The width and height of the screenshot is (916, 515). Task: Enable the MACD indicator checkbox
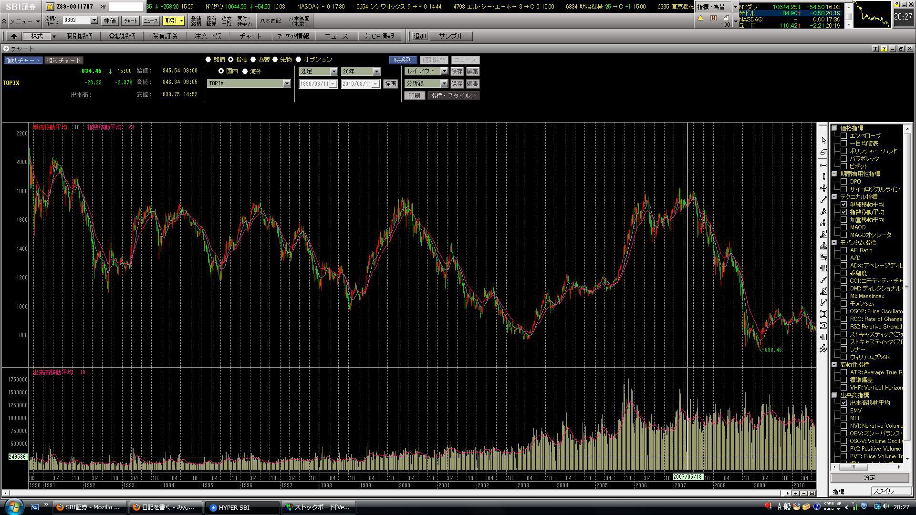[843, 227]
